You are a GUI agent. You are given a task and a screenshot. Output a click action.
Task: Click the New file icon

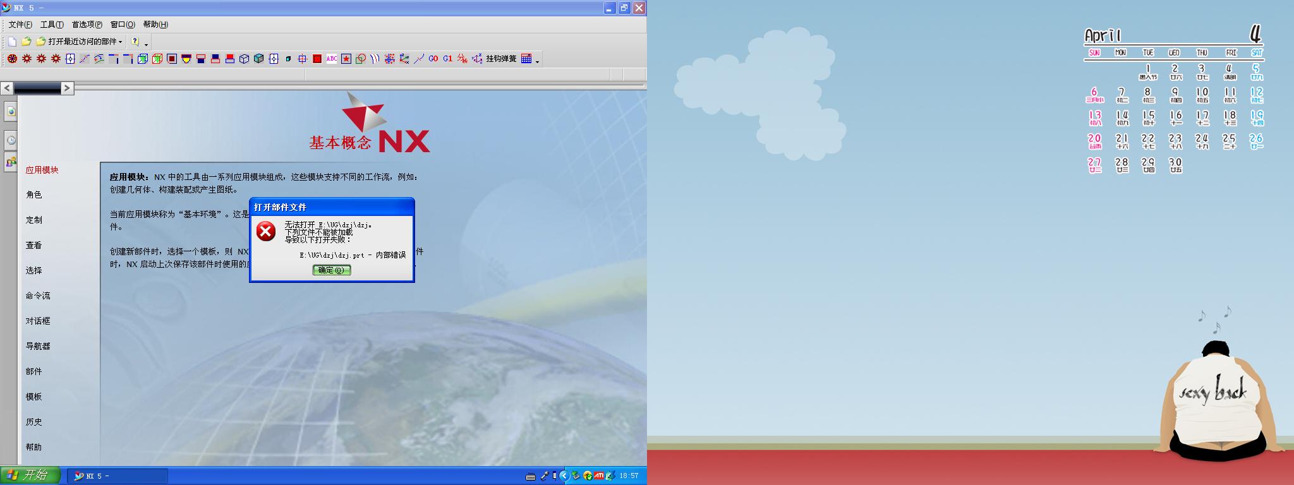coord(12,42)
